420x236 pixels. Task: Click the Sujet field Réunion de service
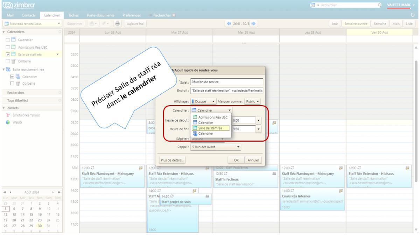point(227,82)
